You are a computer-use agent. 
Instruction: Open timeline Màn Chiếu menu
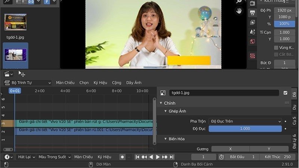pyautogui.click(x=83, y=157)
